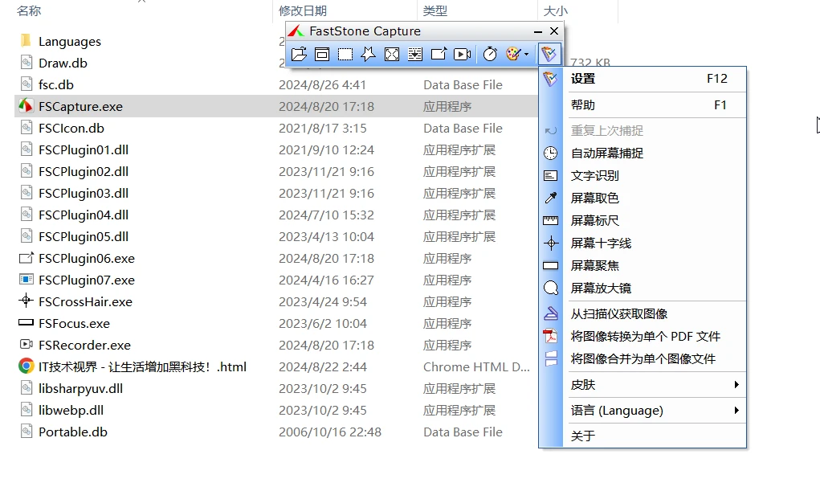
Task: Open 屏幕放大镜 magnifier entry
Action: click(x=655, y=289)
